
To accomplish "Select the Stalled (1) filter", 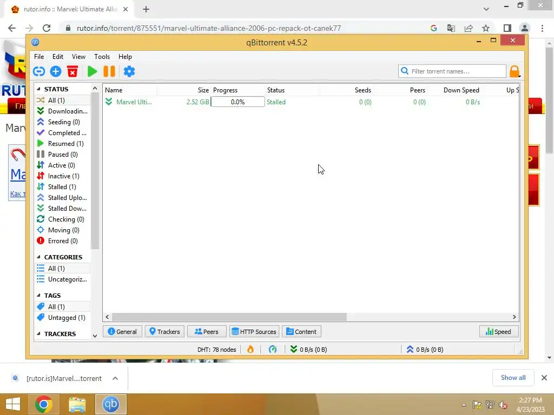I will coord(63,186).
